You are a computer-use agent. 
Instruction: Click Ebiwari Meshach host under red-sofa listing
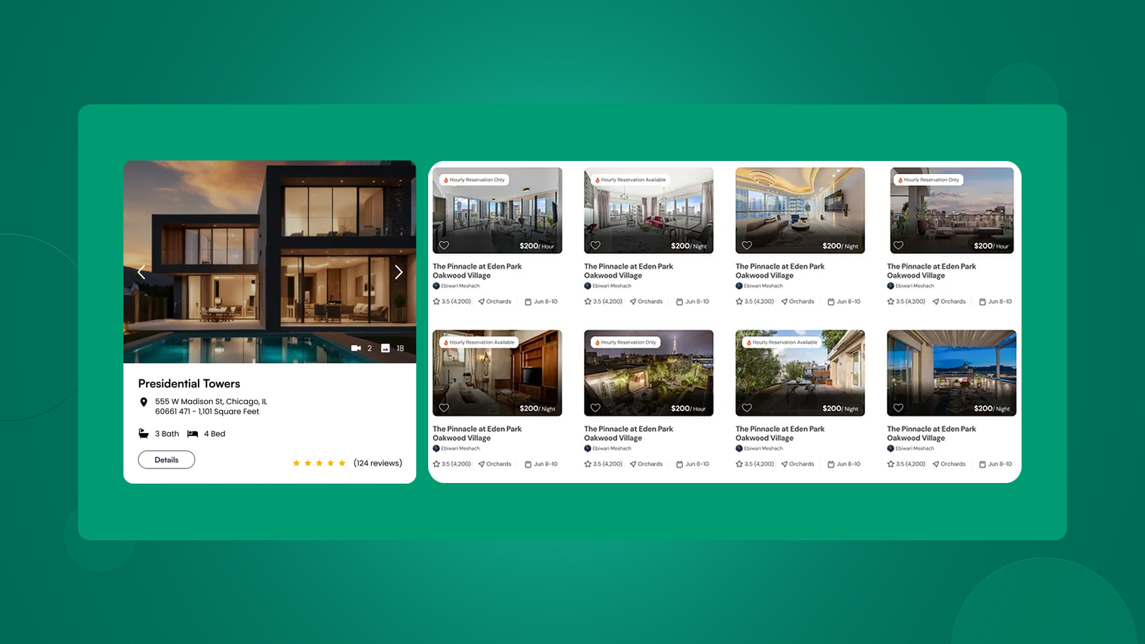click(612, 286)
